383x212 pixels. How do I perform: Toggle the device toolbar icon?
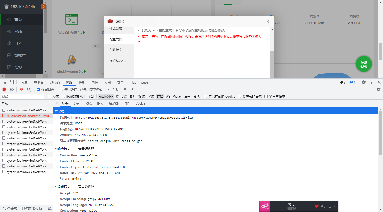click(11, 82)
